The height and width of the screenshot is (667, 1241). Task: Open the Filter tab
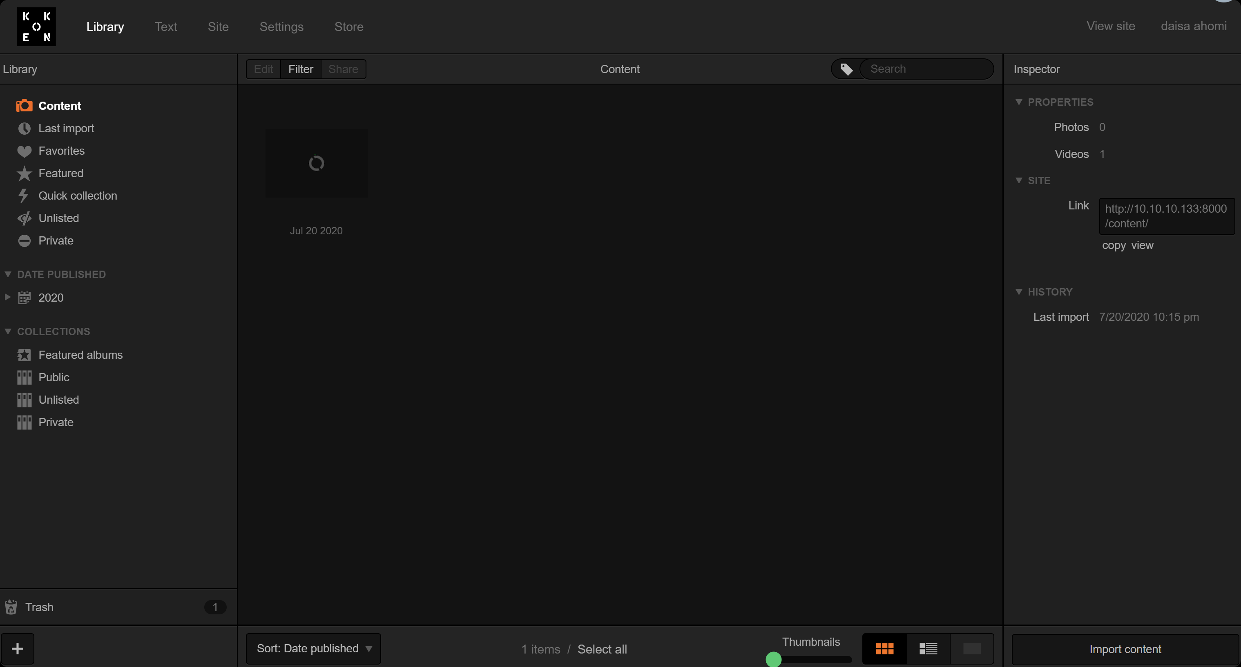(301, 69)
